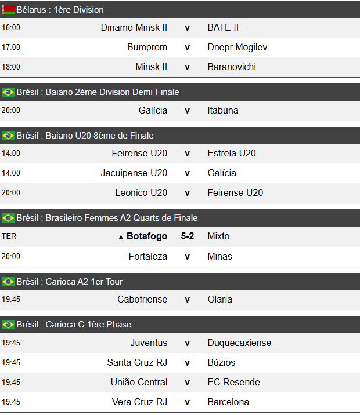
Task: Open Carioca C 1ère Phase header
Action: coord(74,325)
